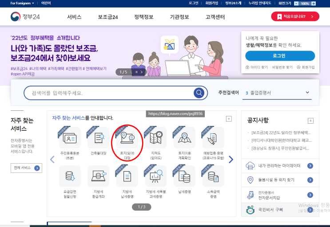Open the 보조금24 menu
The width and height of the screenshot is (330, 227).
108,17
